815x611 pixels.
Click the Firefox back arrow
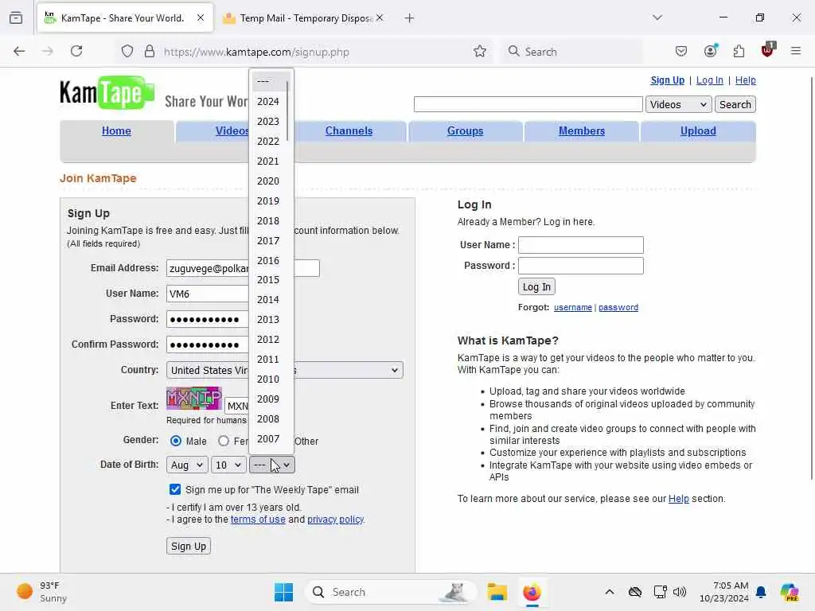(x=19, y=51)
